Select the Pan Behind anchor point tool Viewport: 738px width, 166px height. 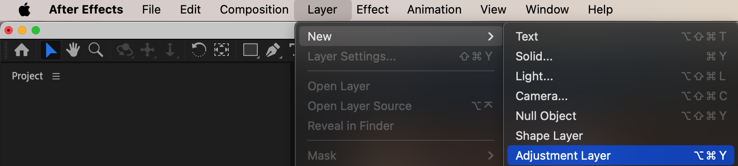tap(221, 50)
